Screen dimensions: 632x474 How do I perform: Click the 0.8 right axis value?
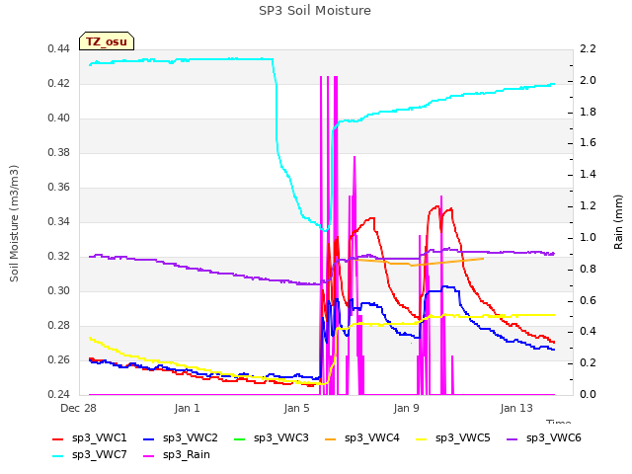[x=588, y=269]
